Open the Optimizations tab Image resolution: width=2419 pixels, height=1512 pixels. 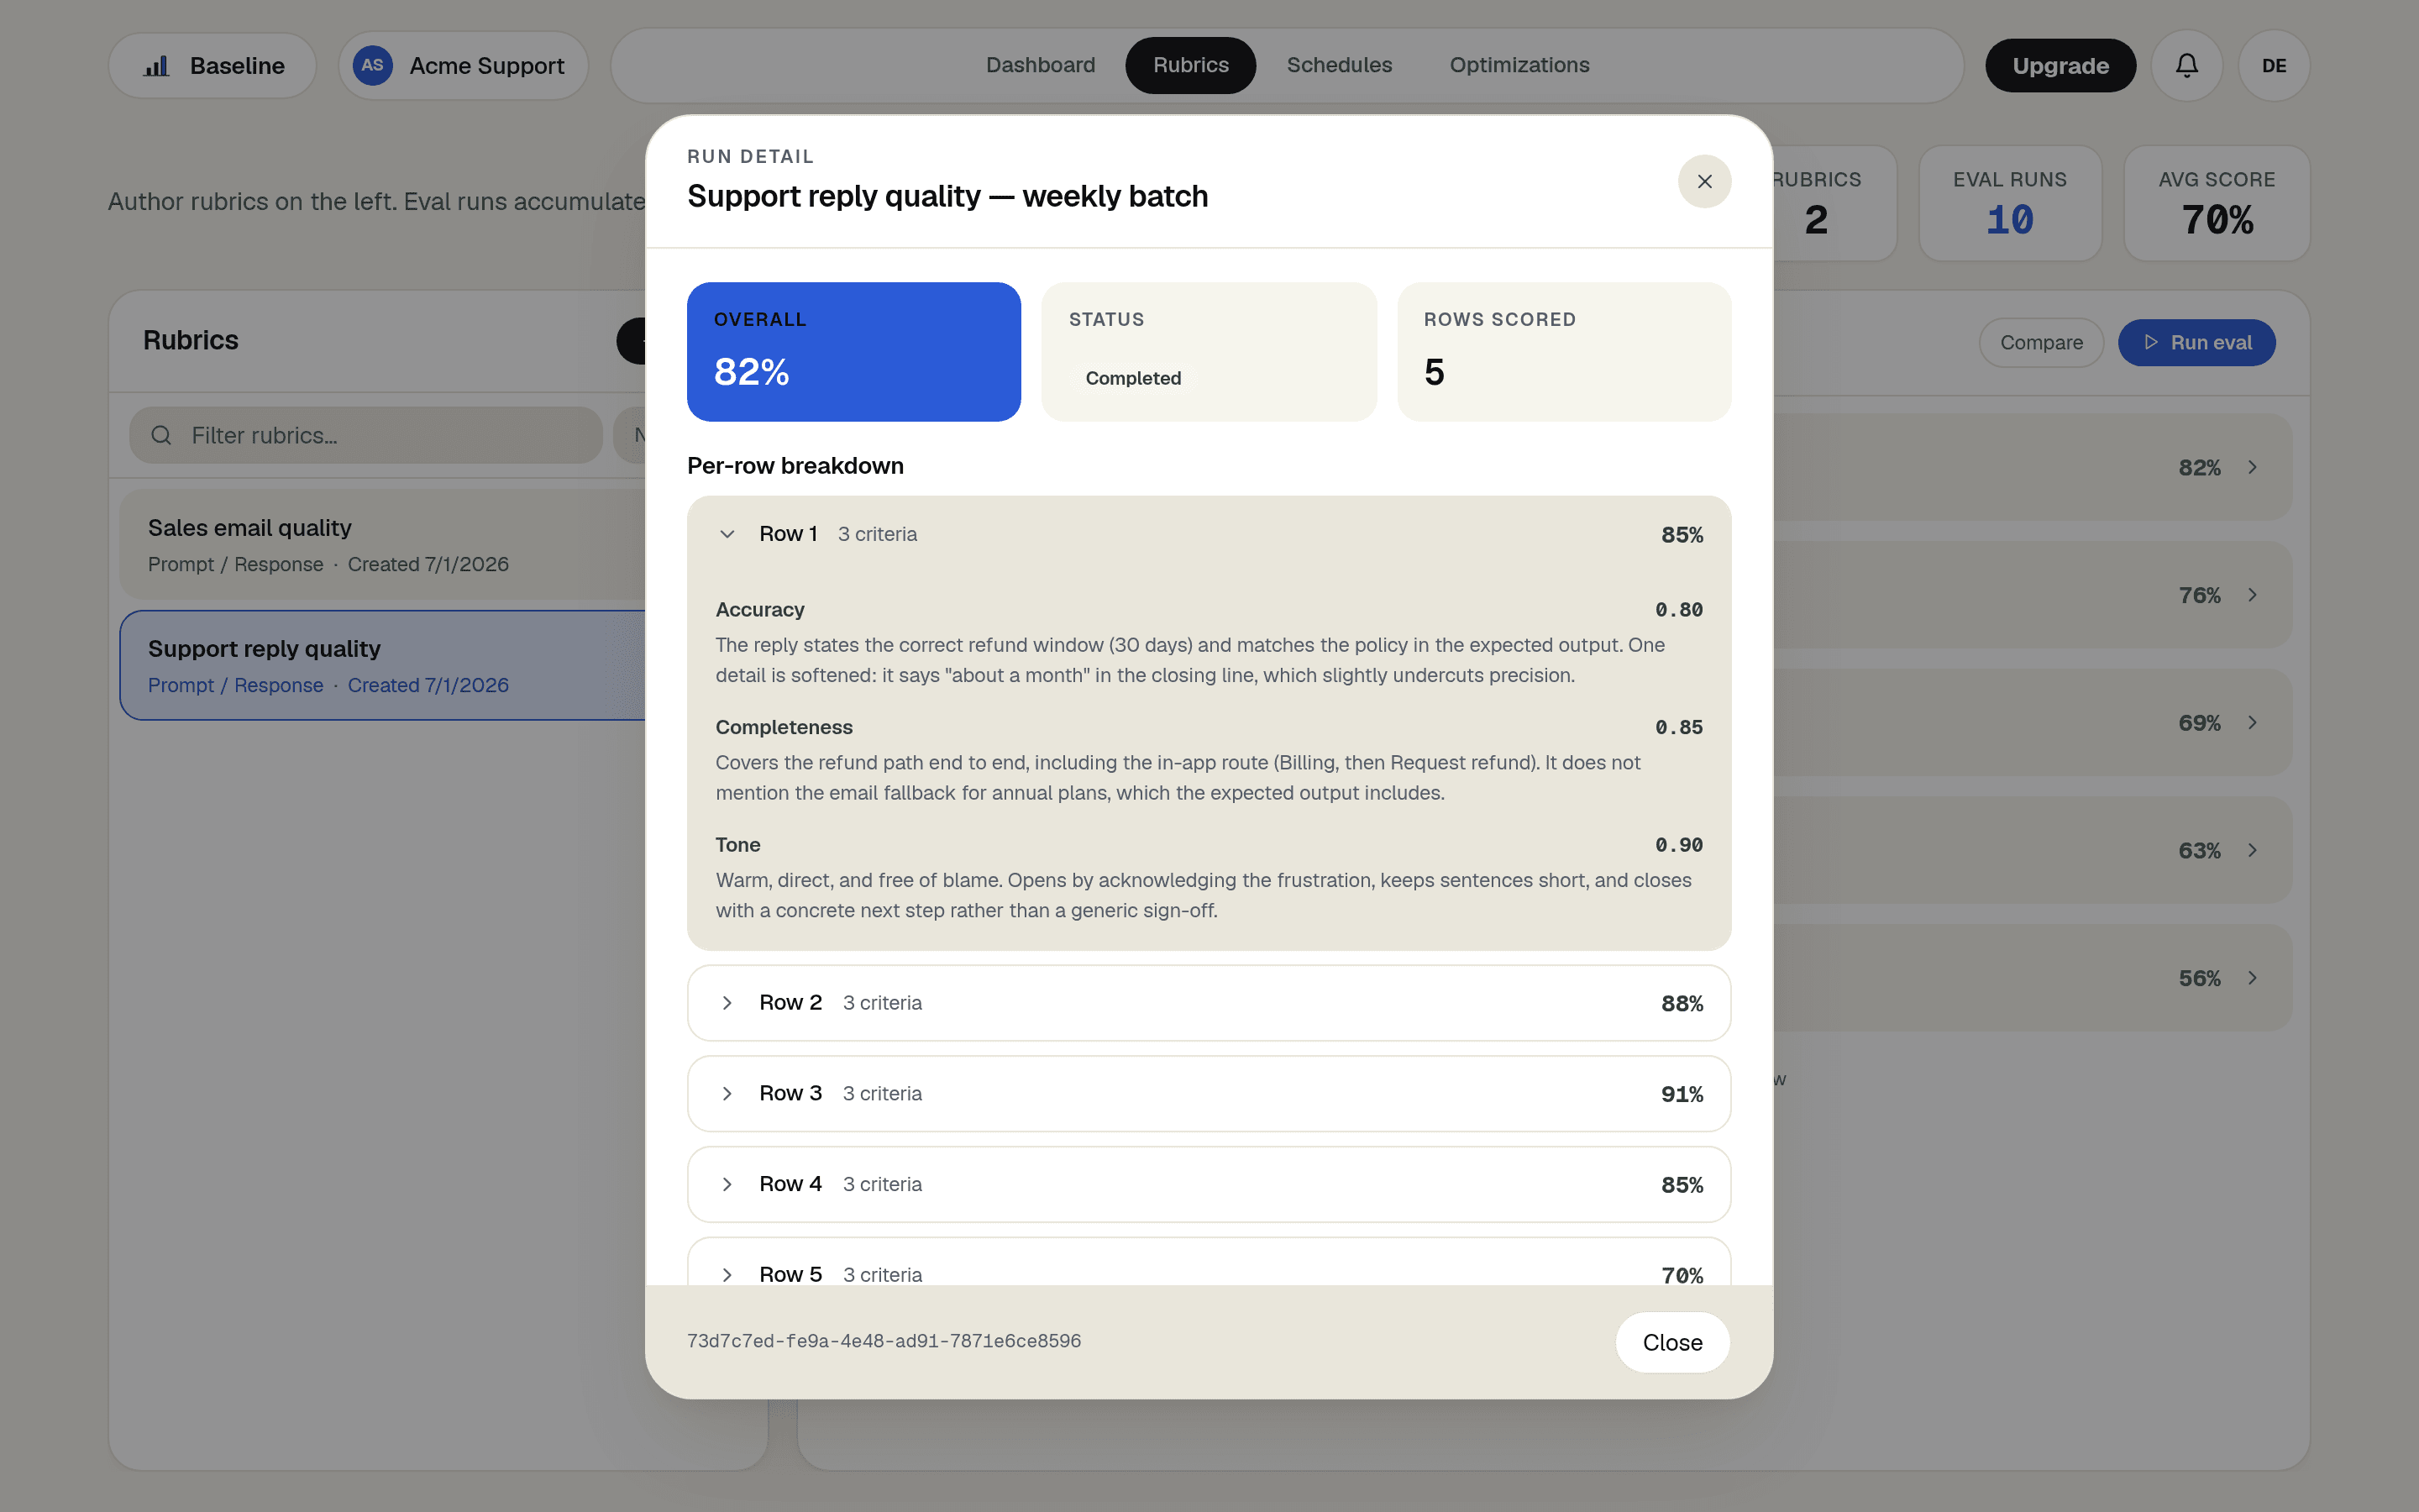pyautogui.click(x=1519, y=65)
